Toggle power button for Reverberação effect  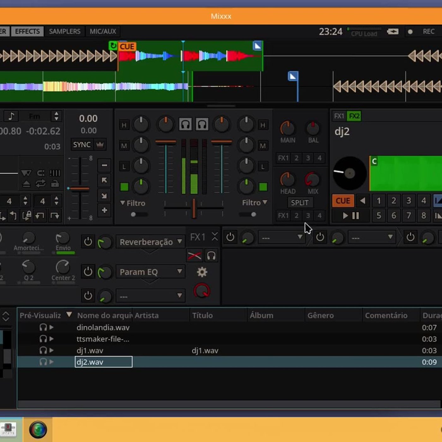tap(88, 242)
